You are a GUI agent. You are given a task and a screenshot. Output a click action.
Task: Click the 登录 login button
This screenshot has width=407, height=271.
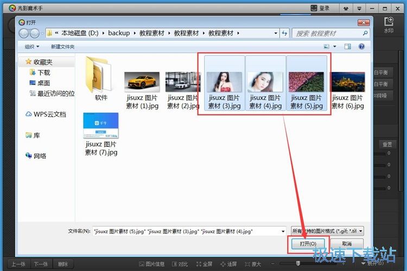(x=321, y=8)
